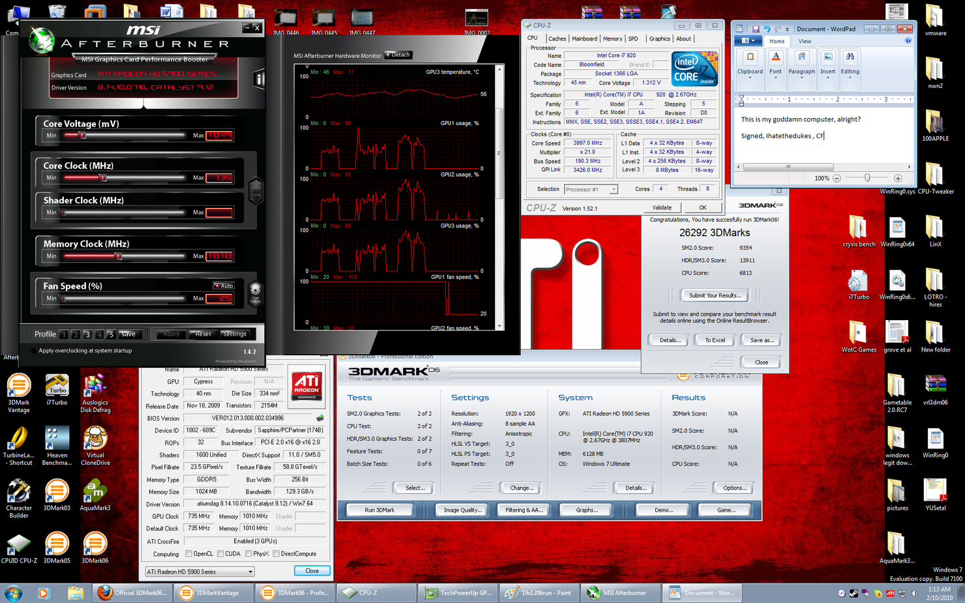Click the To Excel button
965x603 pixels.
tap(715, 340)
